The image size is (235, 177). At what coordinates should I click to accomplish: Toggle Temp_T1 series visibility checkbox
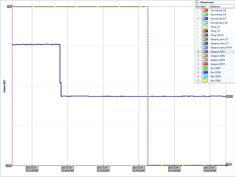(x=198, y=27)
